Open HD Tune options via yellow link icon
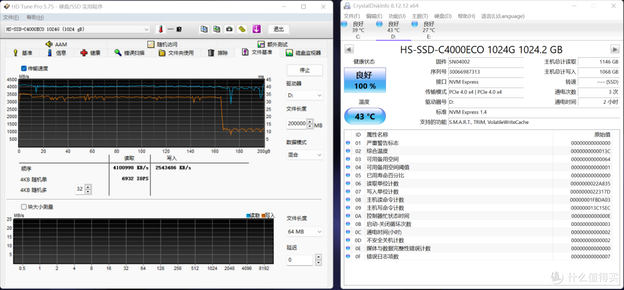The height and width of the screenshot is (290, 624). 242,29
